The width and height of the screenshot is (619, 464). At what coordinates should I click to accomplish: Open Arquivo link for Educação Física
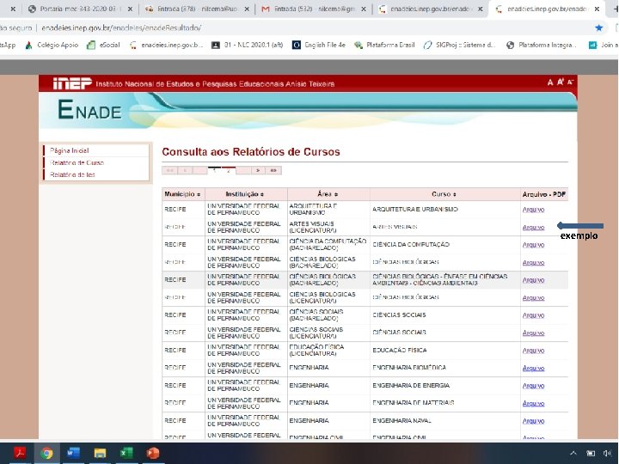click(533, 351)
